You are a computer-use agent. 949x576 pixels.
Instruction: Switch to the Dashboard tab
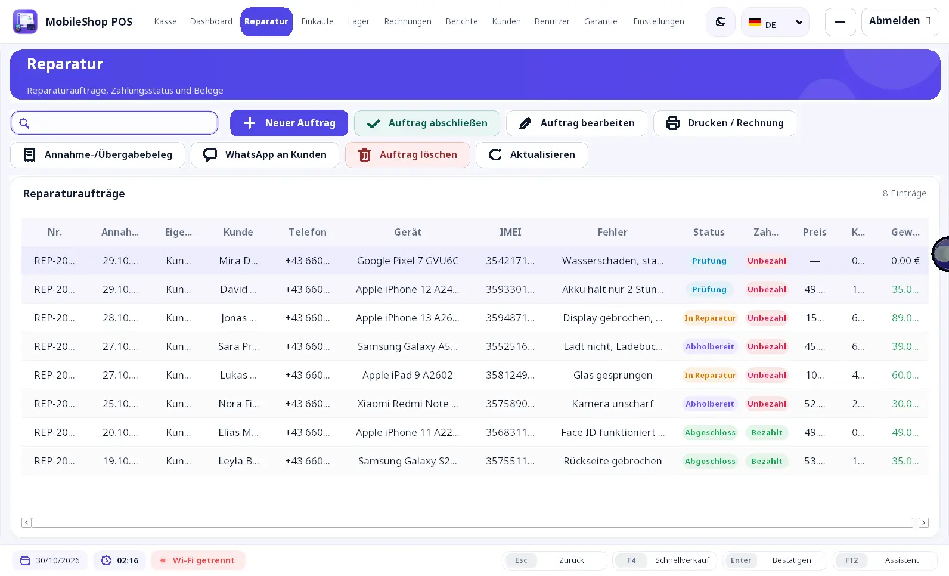[211, 21]
